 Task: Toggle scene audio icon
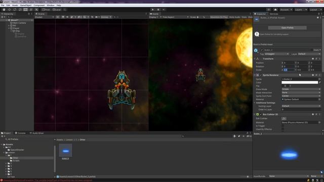[x=67, y=17]
